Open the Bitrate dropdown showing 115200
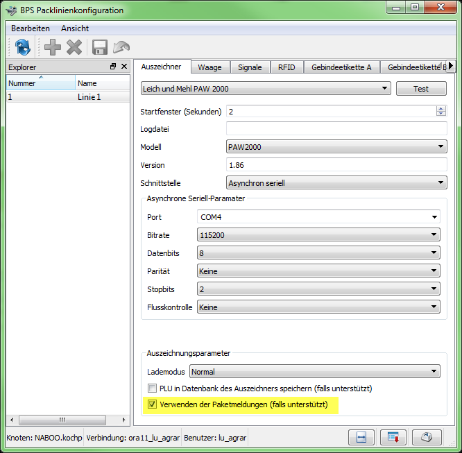 318,235
